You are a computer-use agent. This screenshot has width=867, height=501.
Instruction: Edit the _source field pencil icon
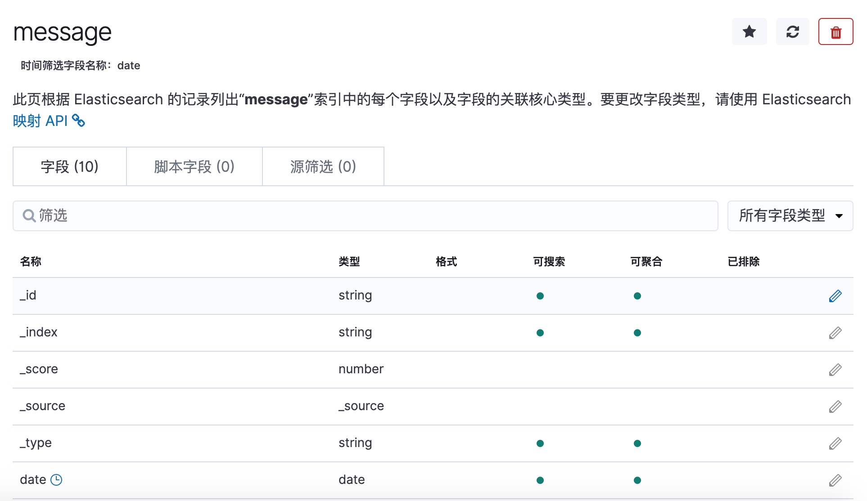pyautogui.click(x=835, y=407)
